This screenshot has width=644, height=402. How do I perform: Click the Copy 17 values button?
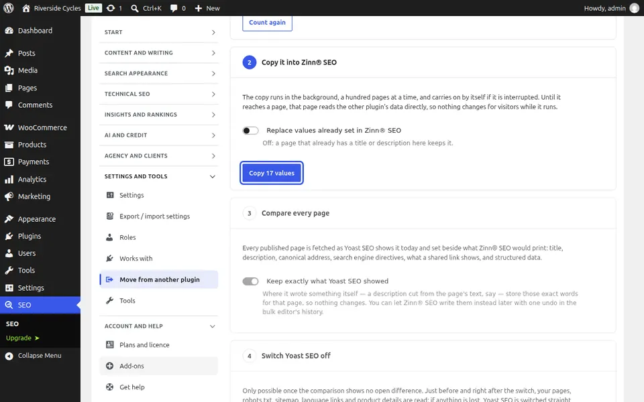point(272,173)
